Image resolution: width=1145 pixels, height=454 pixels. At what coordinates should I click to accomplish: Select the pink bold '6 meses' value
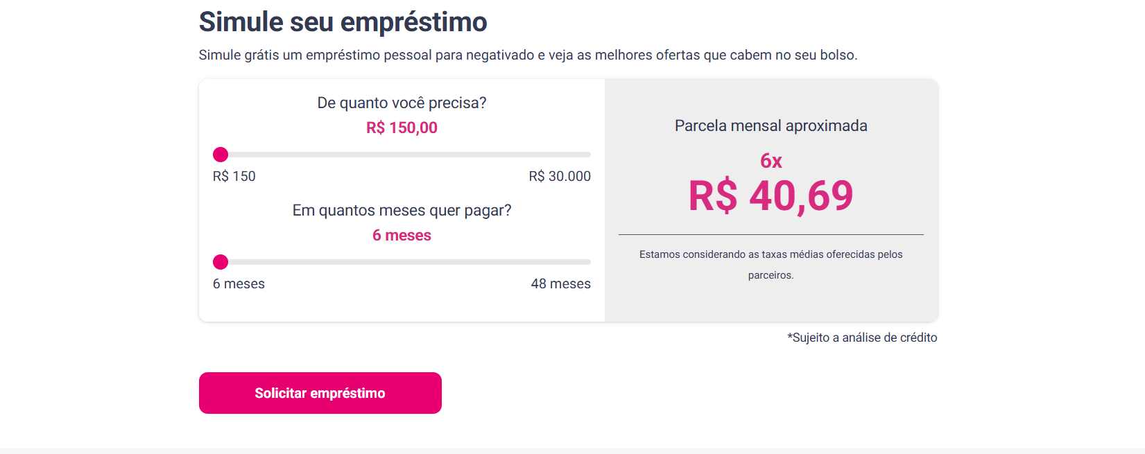tap(402, 236)
